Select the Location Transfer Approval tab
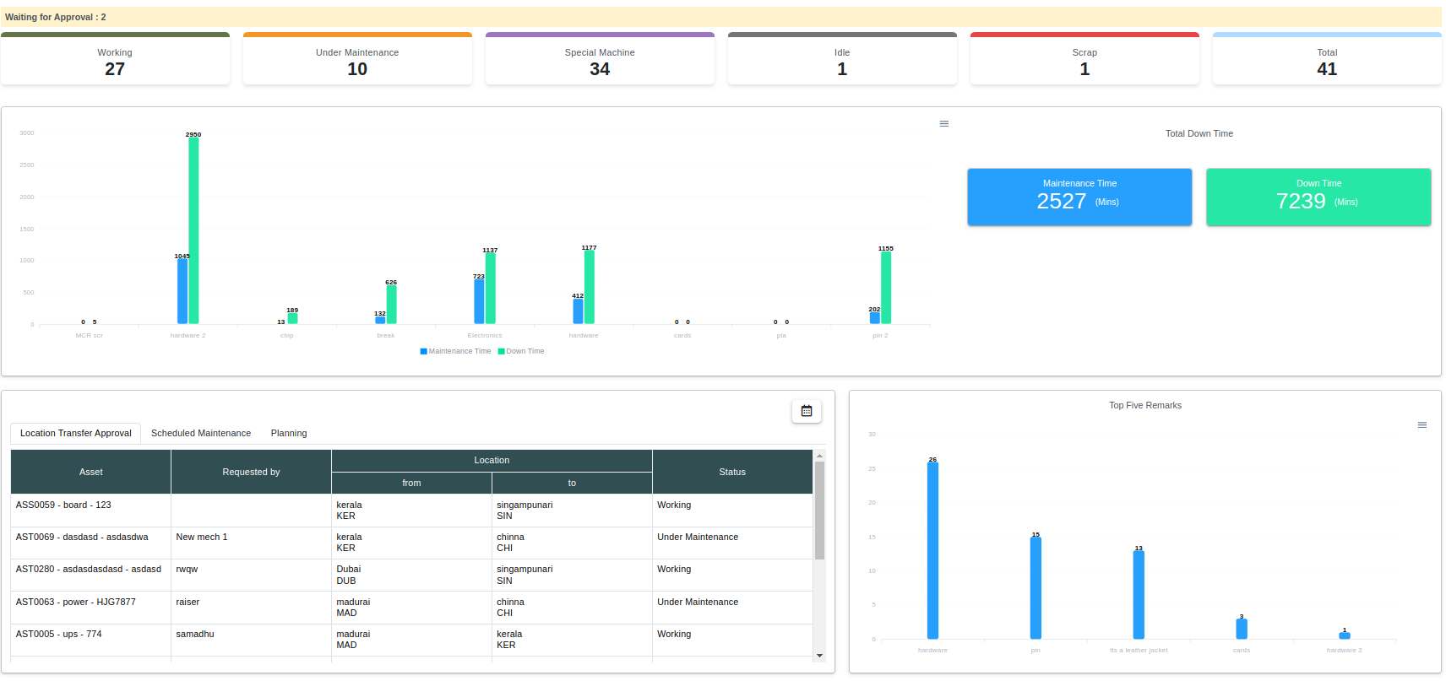1446x681 pixels. pyautogui.click(x=76, y=433)
